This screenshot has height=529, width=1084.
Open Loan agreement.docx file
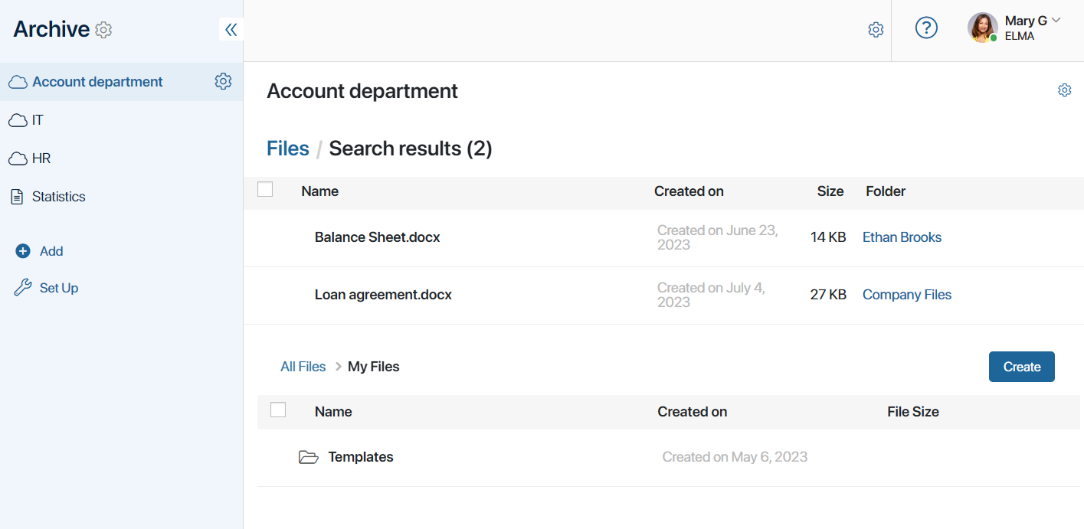[x=383, y=295]
